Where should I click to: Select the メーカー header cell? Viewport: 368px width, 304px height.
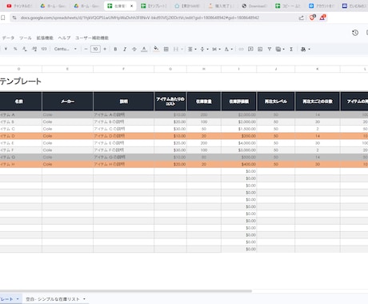pos(67,102)
